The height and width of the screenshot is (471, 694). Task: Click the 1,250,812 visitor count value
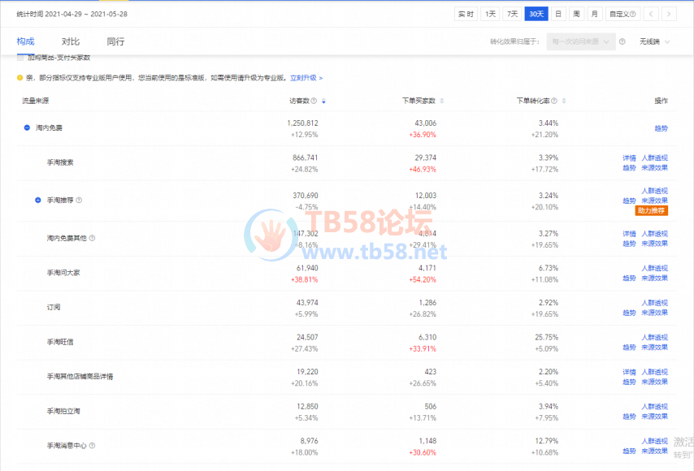click(x=303, y=123)
